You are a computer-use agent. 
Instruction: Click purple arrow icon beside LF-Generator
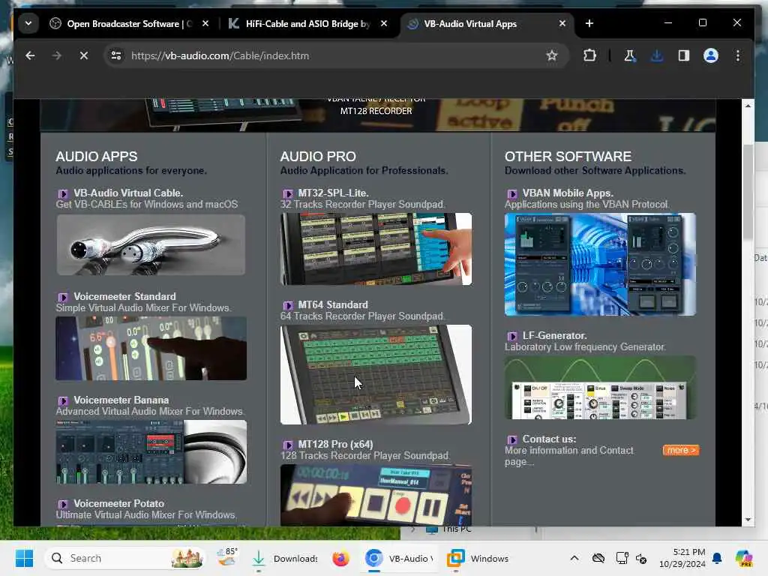511,337
